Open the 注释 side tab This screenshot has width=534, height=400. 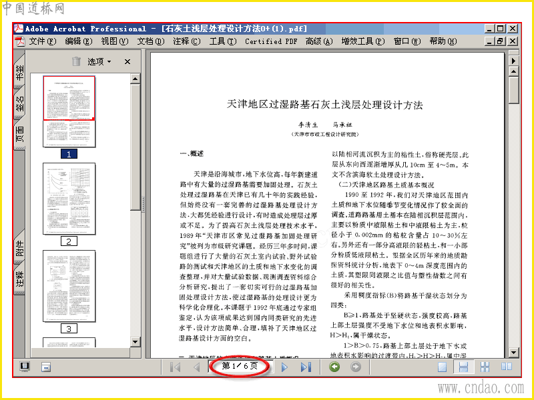coord(20,279)
